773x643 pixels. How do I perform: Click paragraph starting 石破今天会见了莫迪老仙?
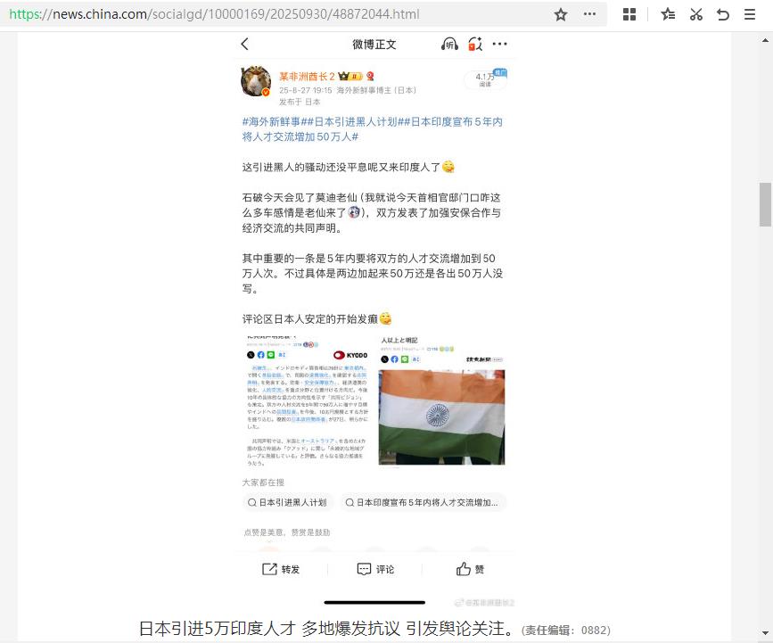pos(372,212)
